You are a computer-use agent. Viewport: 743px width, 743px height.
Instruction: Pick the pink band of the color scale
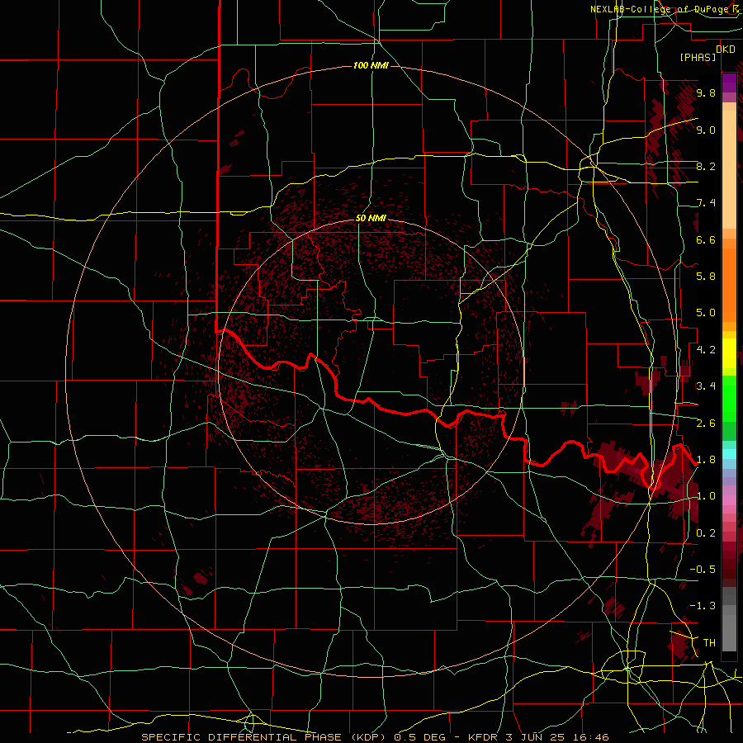pyautogui.click(x=729, y=500)
